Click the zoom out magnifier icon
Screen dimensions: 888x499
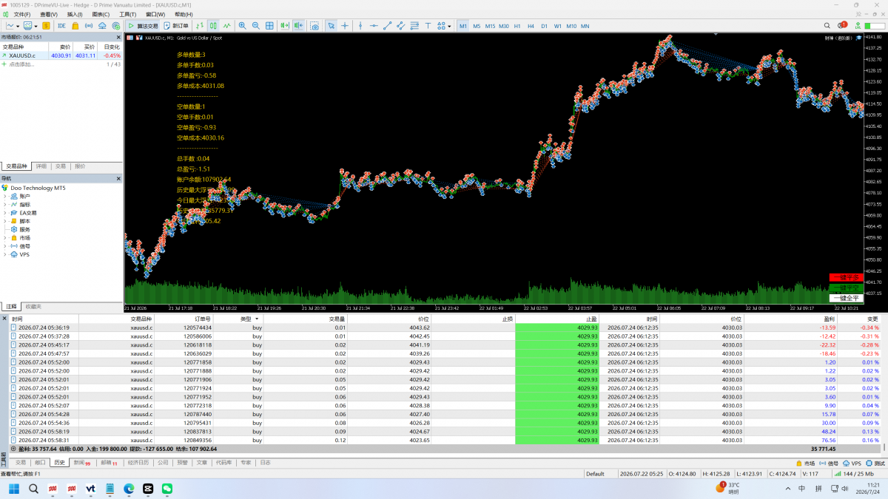tap(255, 25)
